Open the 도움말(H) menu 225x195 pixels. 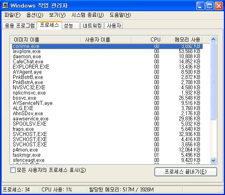coord(120,15)
